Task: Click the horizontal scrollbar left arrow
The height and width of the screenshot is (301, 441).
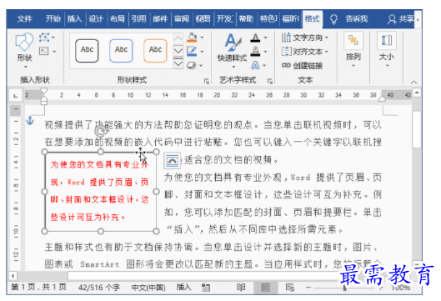Action: [x=13, y=275]
